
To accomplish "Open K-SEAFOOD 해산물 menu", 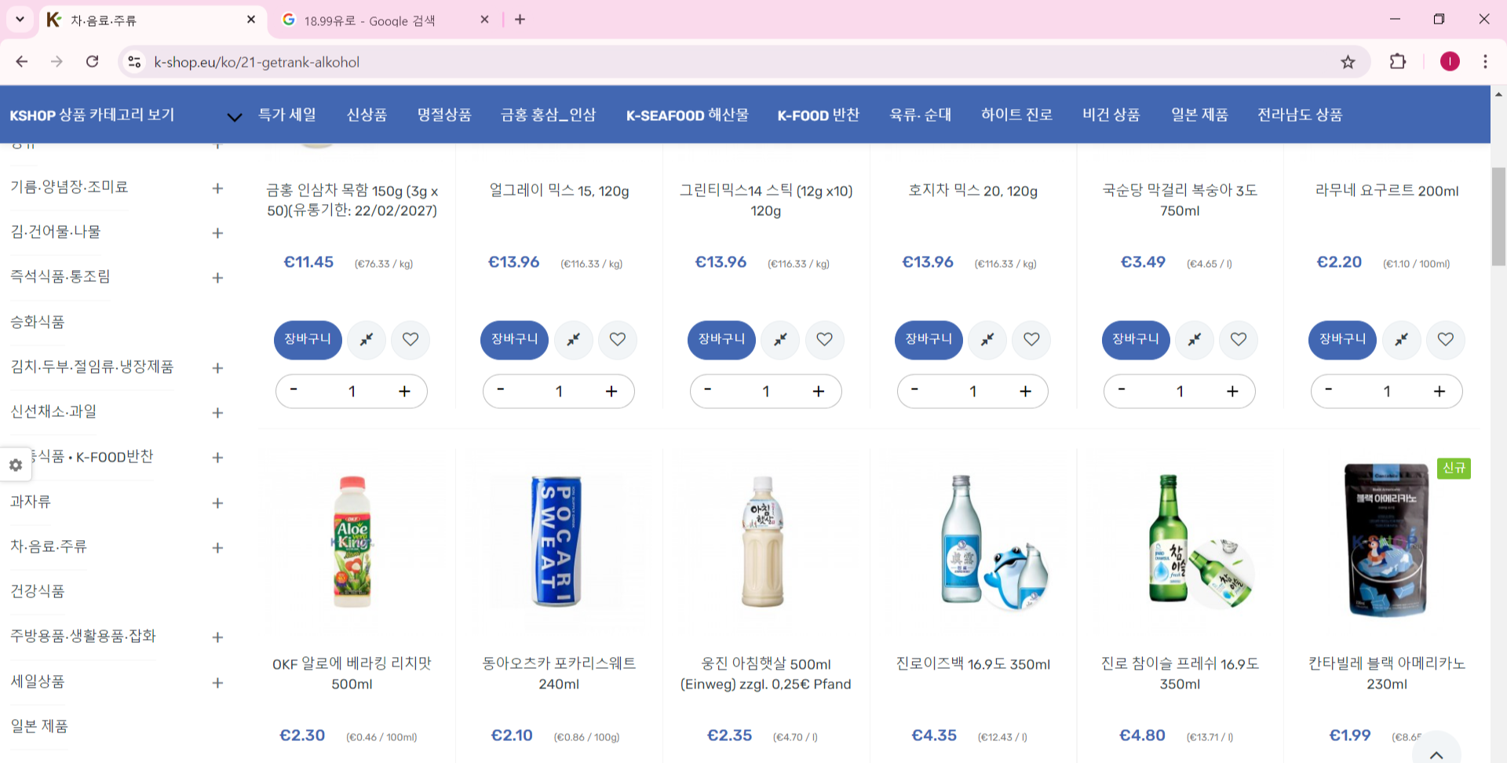I will coord(687,115).
